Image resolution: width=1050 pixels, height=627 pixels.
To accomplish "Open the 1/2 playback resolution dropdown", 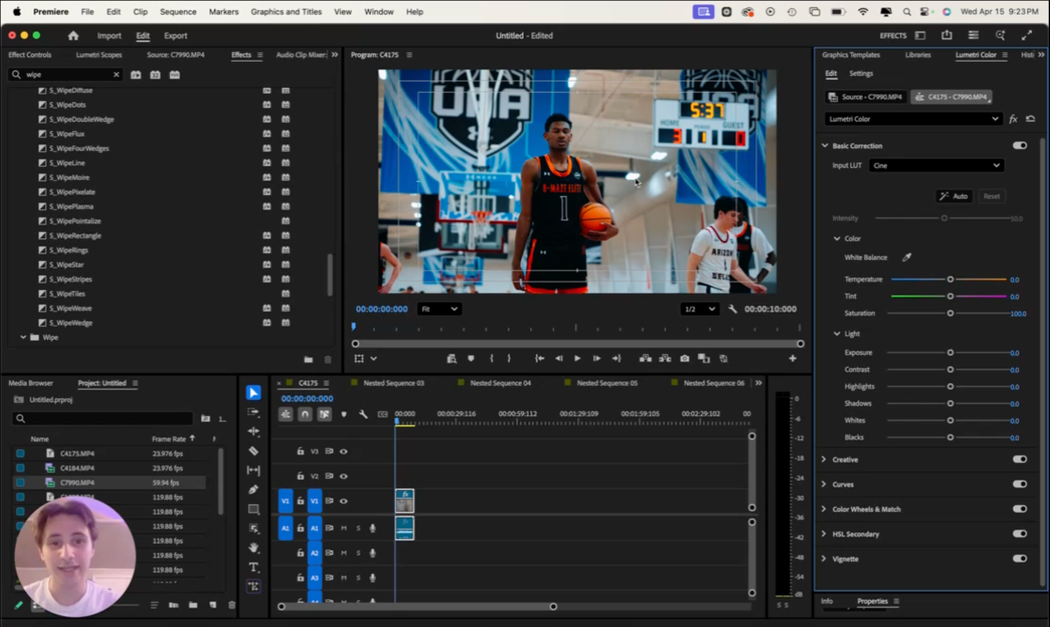I will pyautogui.click(x=700, y=309).
